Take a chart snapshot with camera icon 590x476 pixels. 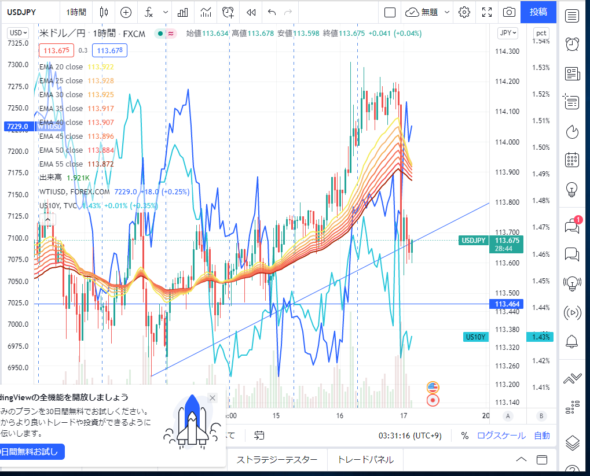click(x=509, y=12)
